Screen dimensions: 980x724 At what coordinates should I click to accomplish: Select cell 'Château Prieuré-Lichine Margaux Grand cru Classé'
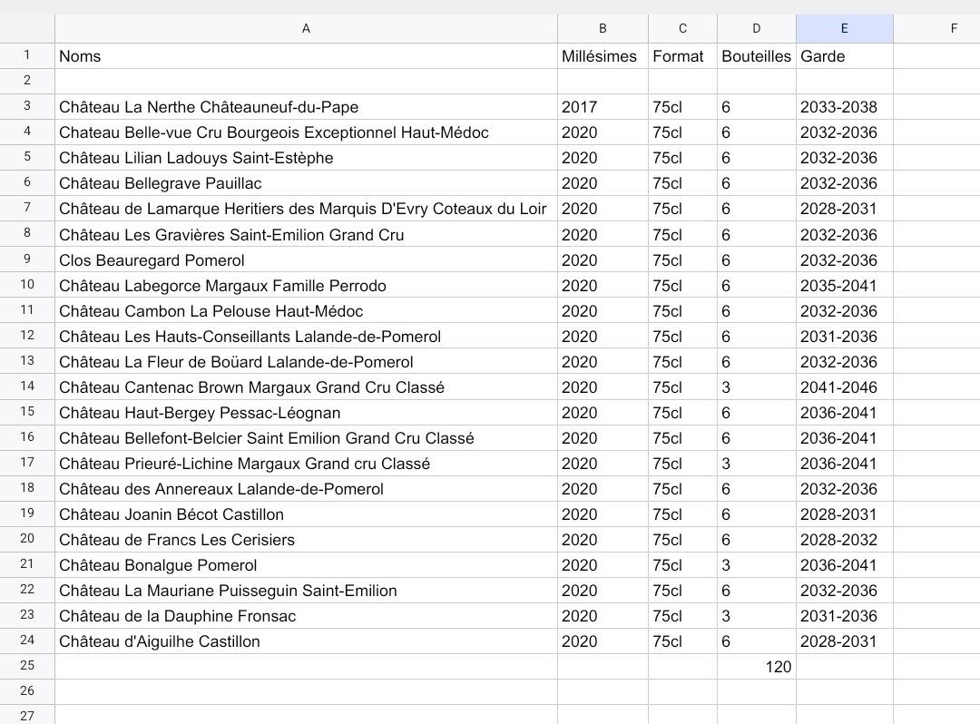click(306, 464)
